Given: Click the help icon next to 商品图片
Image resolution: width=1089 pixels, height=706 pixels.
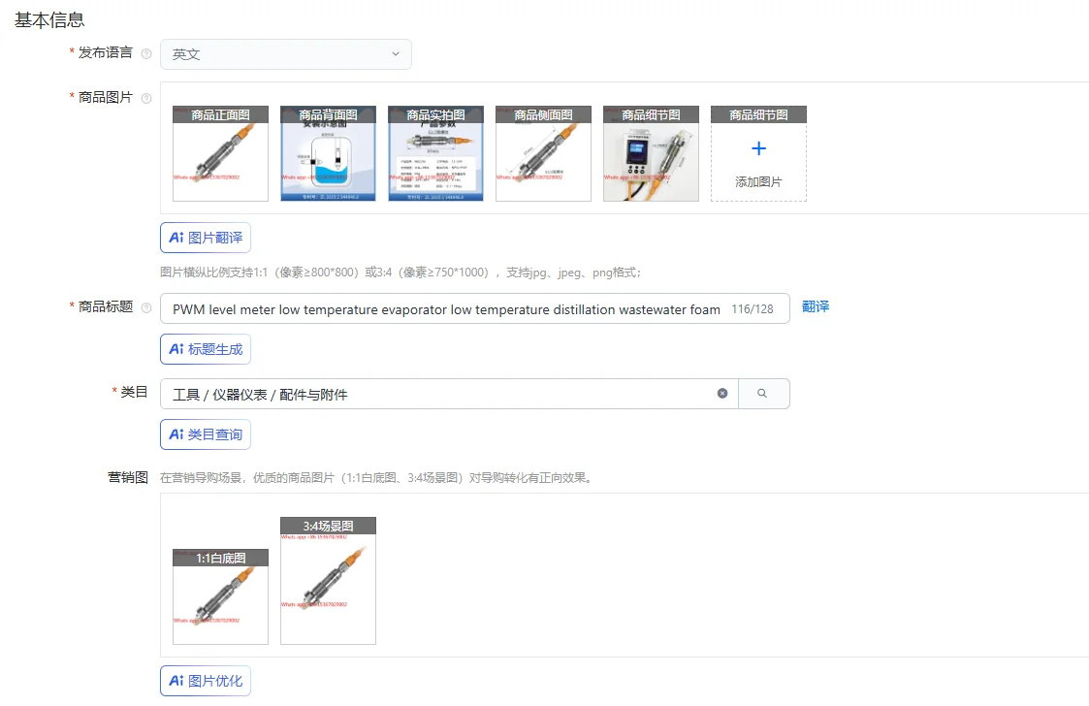Looking at the screenshot, I should pyautogui.click(x=146, y=98).
